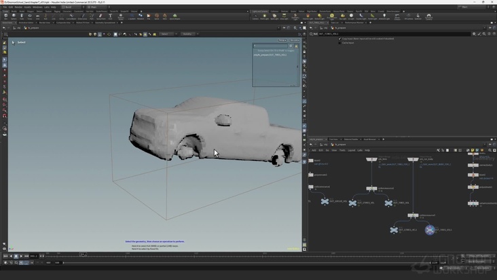497x280 pixels.
Task: Add an Area Light from the shelf
Action: (x=284, y=16)
